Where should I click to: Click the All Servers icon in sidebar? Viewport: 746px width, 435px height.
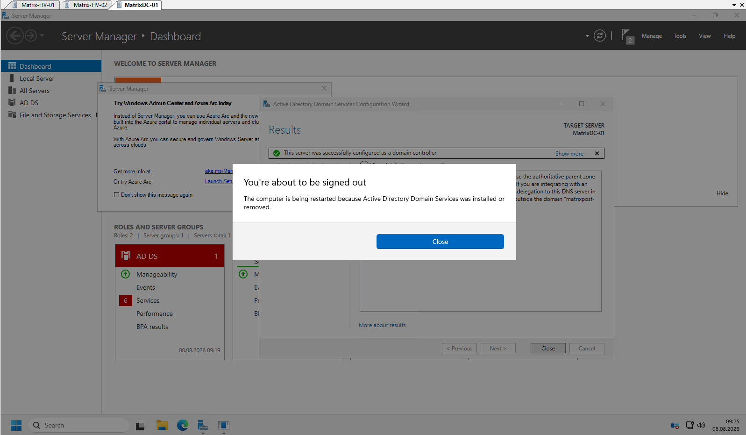pos(12,91)
